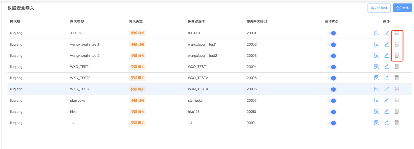Delete the WXQ_TEST3 gateway

point(397,89)
